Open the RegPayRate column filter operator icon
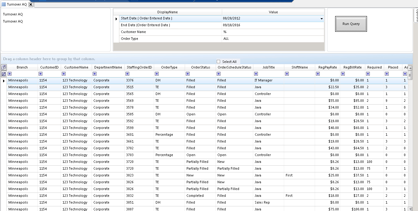 point(318,74)
